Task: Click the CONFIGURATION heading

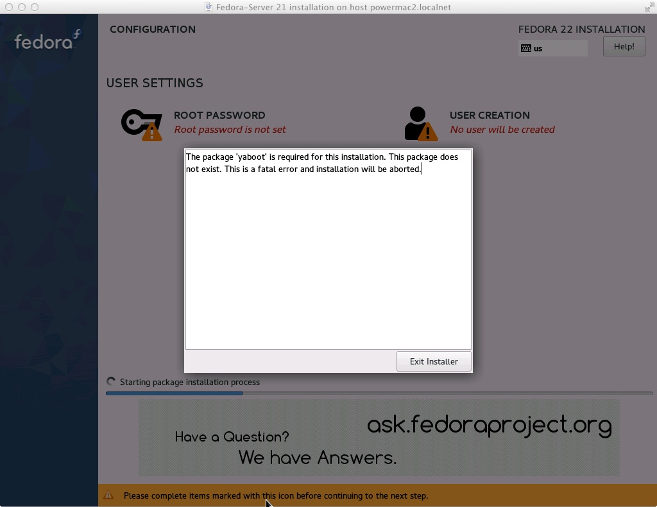Action: (x=153, y=30)
